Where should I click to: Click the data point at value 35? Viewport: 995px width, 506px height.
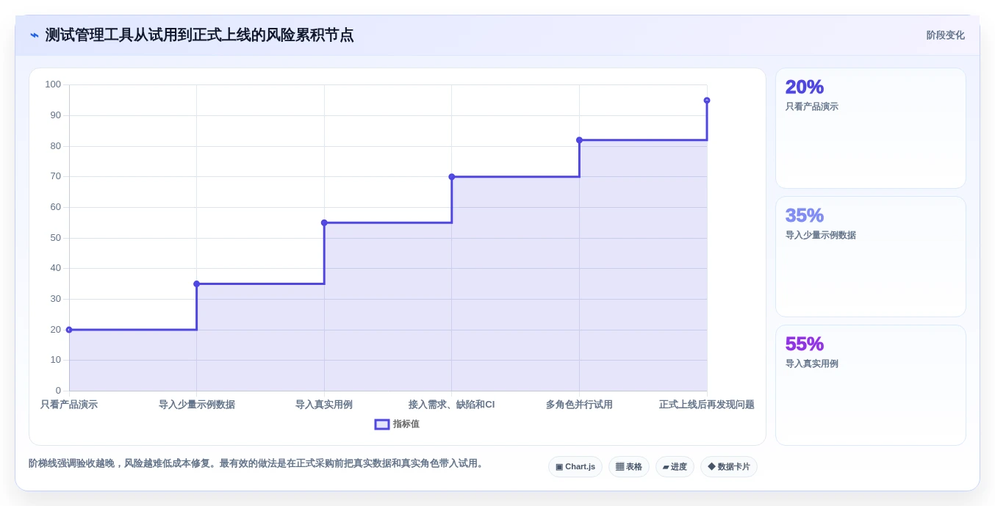pyautogui.click(x=196, y=283)
